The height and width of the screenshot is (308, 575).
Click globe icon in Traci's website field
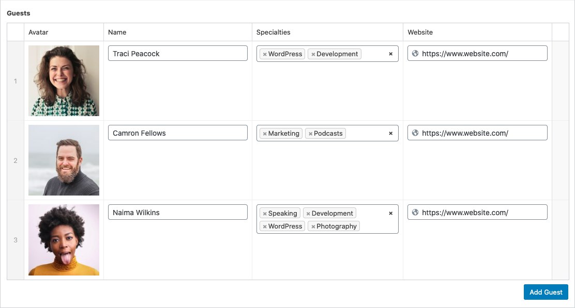415,53
